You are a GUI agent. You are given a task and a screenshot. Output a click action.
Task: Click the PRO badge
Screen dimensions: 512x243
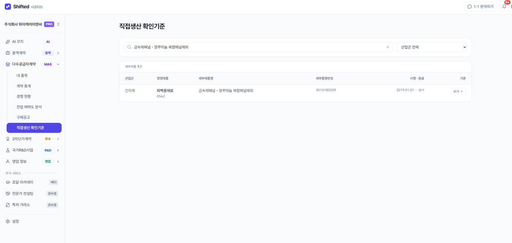tap(49, 24)
